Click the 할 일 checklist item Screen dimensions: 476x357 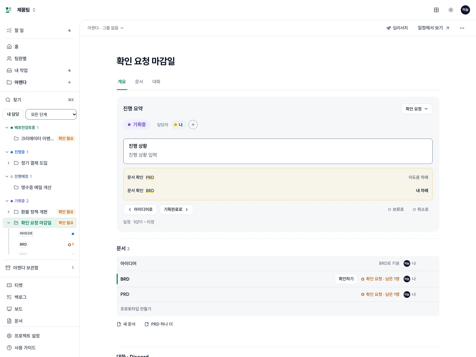40,30
